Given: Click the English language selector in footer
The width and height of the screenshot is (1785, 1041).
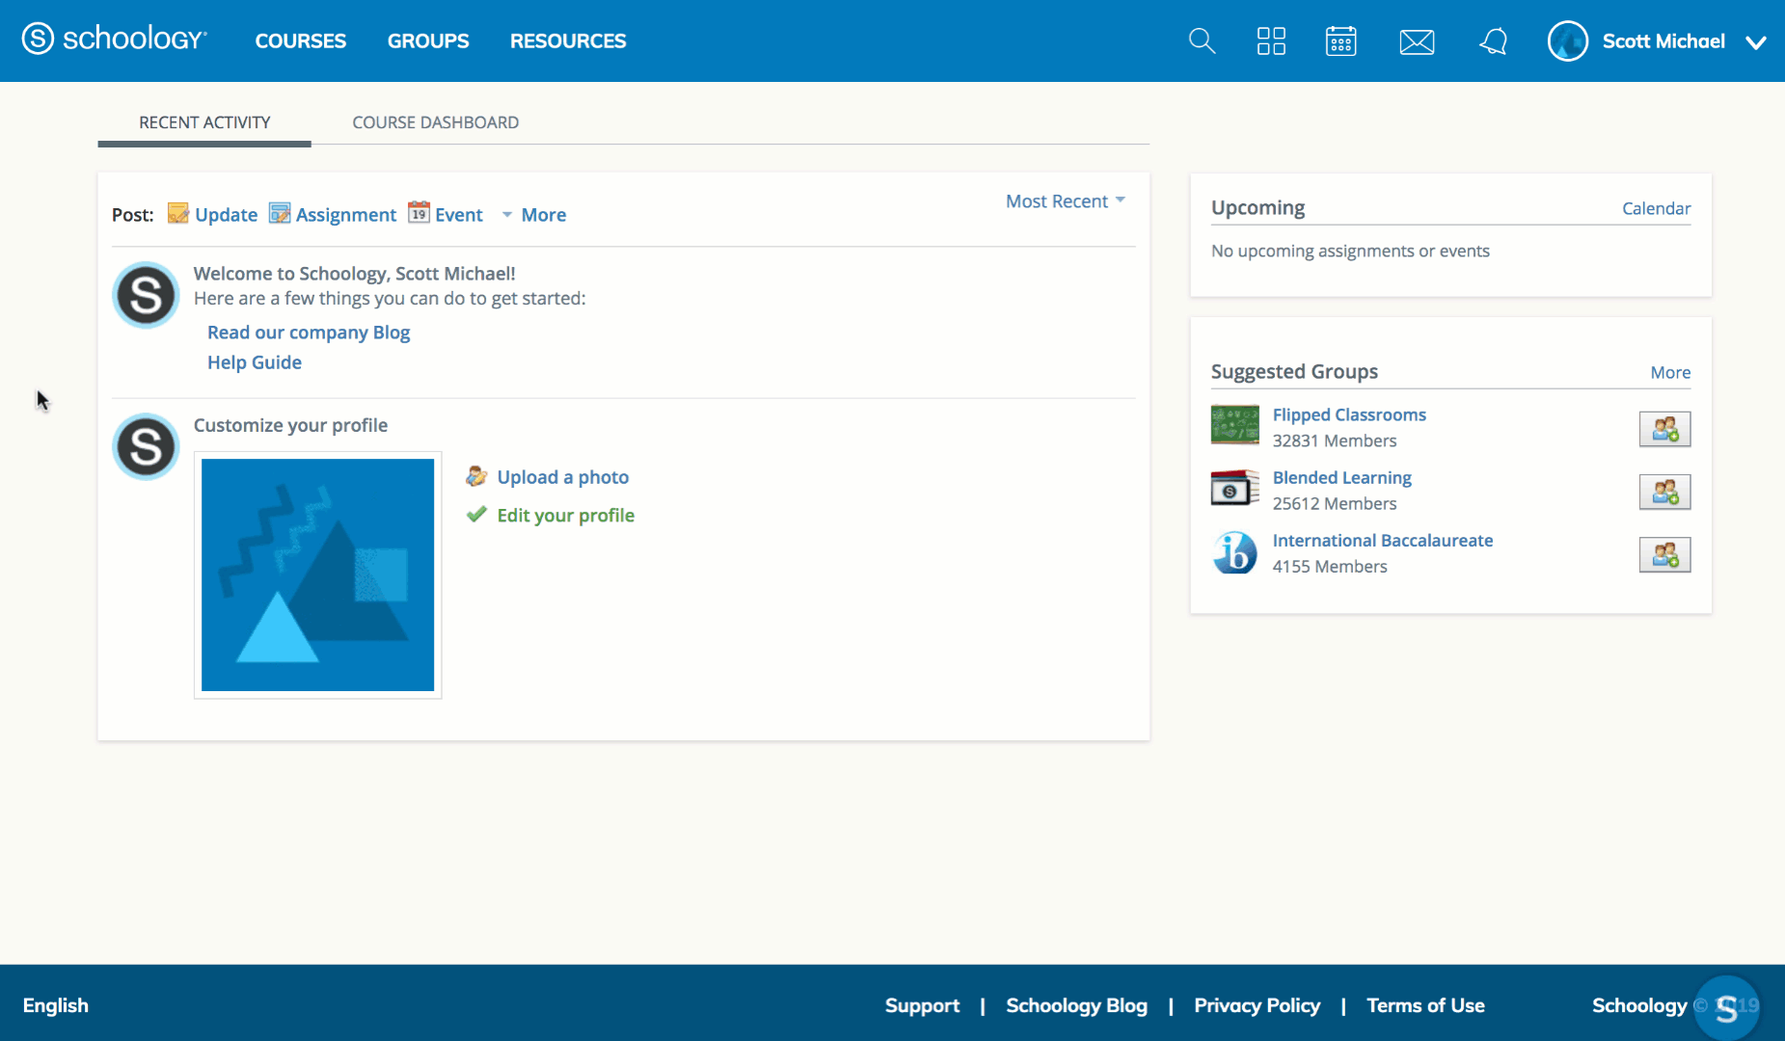Looking at the screenshot, I should tap(56, 1005).
